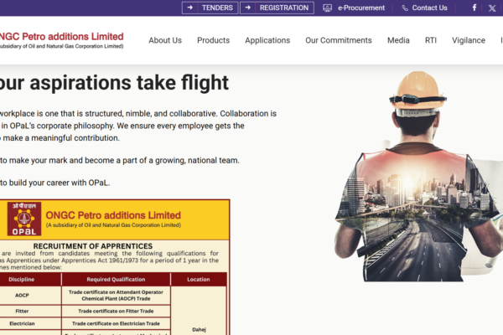Open the Our Commitments menu

point(339,40)
